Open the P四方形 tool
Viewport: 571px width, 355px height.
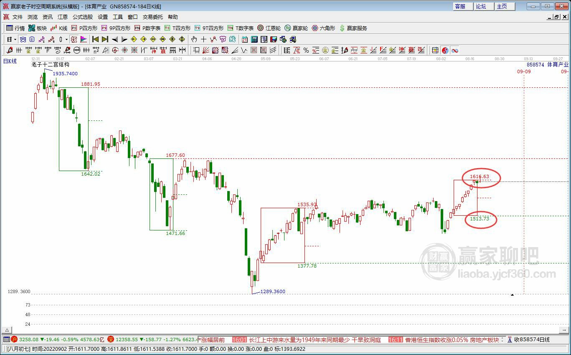click(84, 28)
